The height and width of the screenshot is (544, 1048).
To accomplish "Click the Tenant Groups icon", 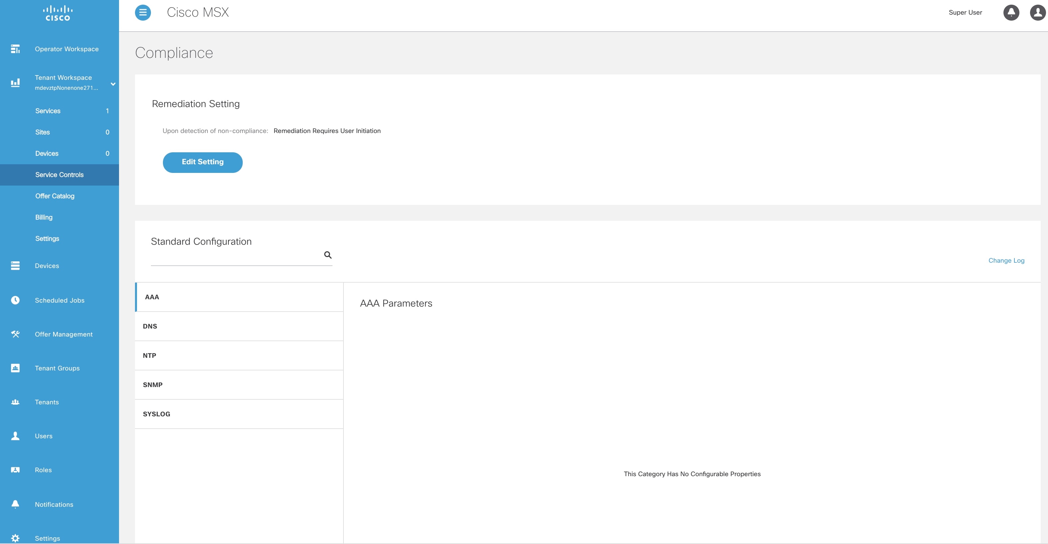I will click(x=15, y=368).
